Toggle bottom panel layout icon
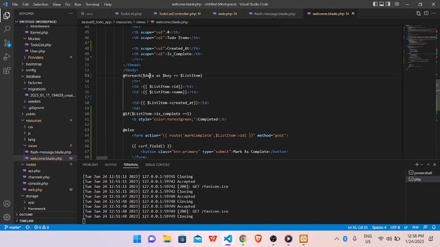 coord(382,4)
